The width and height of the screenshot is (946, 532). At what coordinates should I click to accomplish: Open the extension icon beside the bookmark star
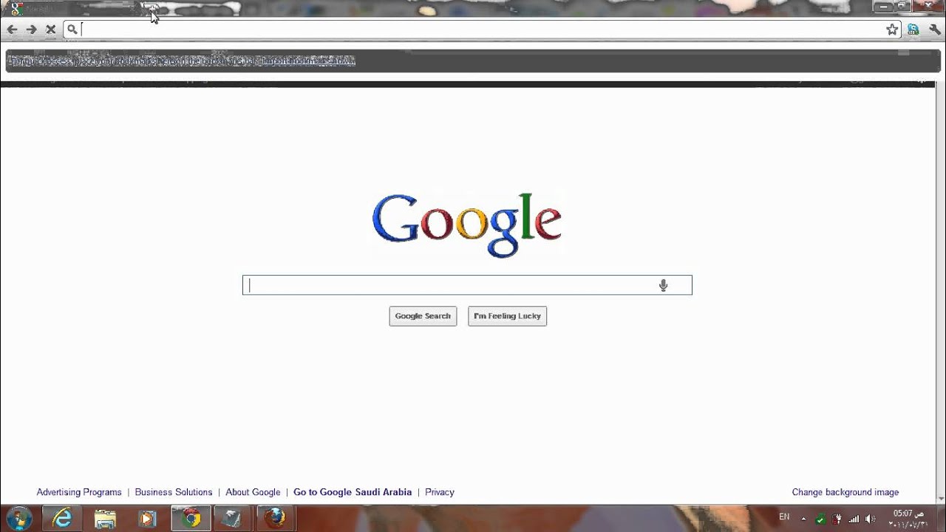913,30
